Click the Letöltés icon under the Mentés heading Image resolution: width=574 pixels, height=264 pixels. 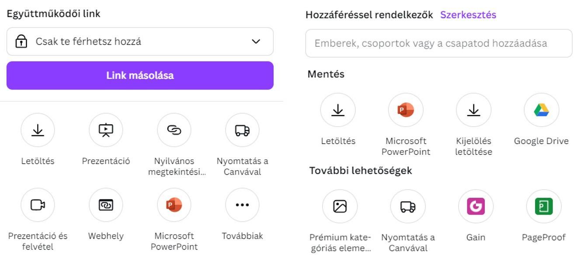coord(338,110)
